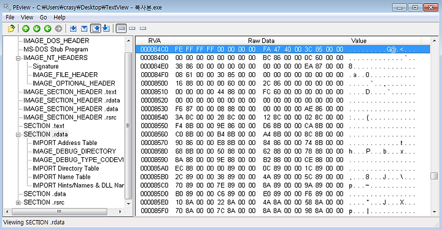This screenshot has height=230, width=442.
Task: Collapse the SECTION .rdata tree node
Action: click(x=18, y=135)
